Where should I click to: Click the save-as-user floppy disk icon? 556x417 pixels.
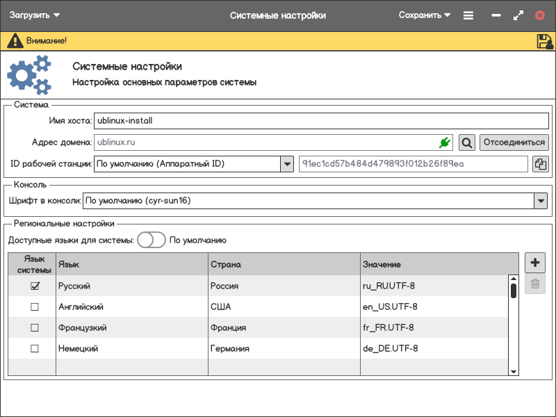pyautogui.click(x=544, y=41)
